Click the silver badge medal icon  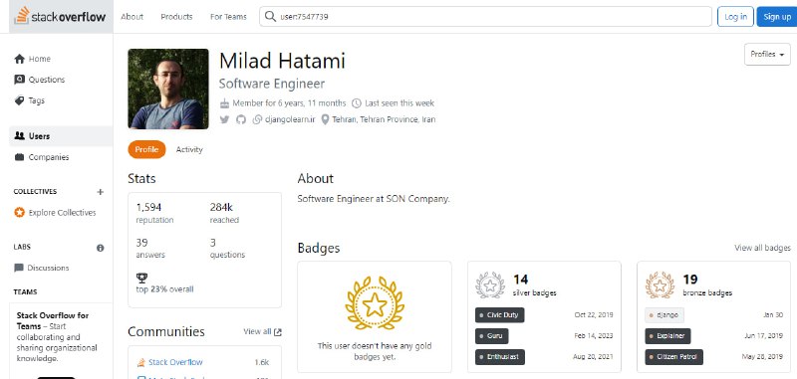click(490, 284)
